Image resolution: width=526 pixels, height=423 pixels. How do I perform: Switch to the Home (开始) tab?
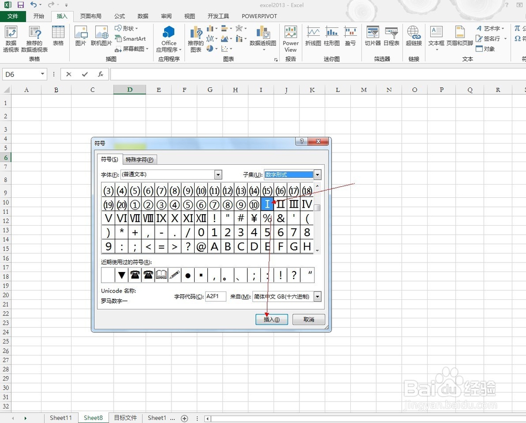pos(38,16)
